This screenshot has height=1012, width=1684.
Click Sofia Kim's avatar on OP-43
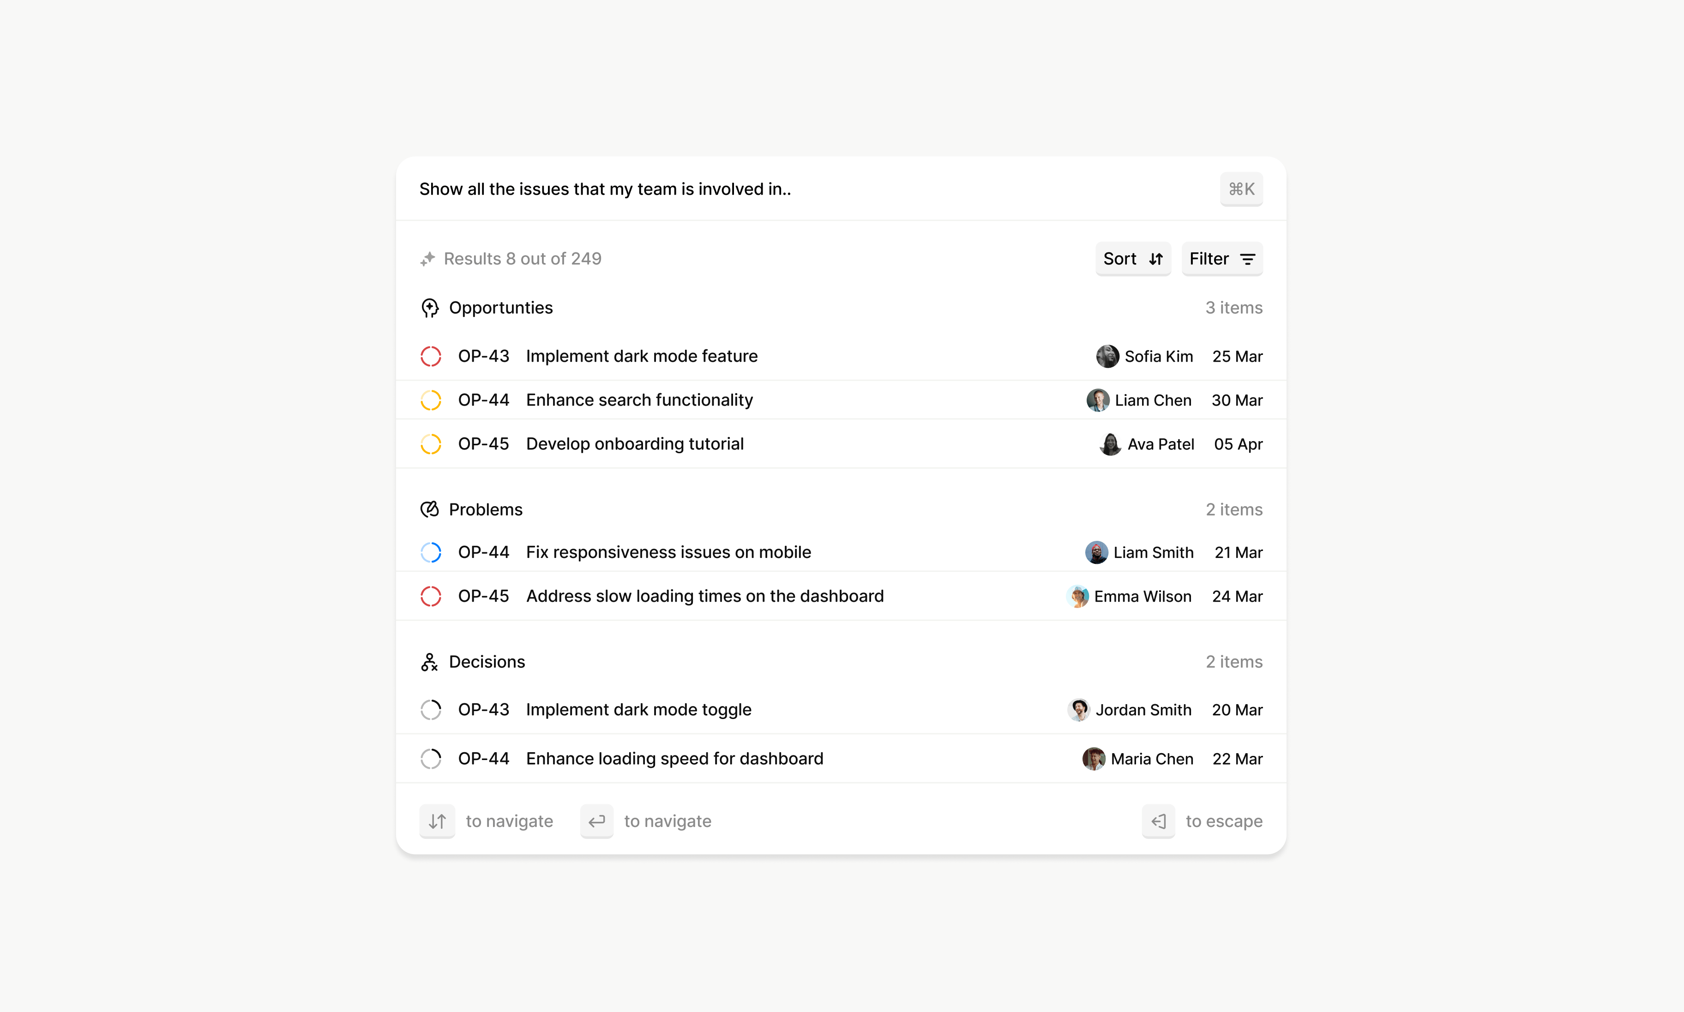coord(1107,356)
